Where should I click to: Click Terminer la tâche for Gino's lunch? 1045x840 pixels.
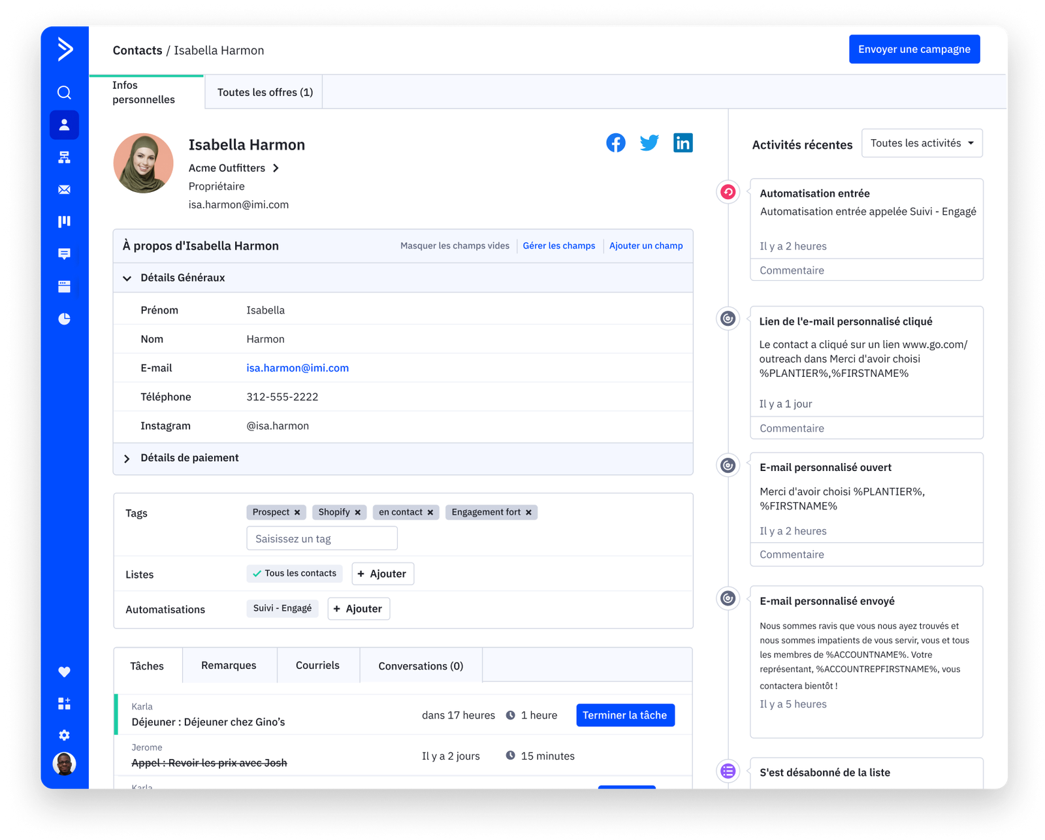tap(624, 715)
